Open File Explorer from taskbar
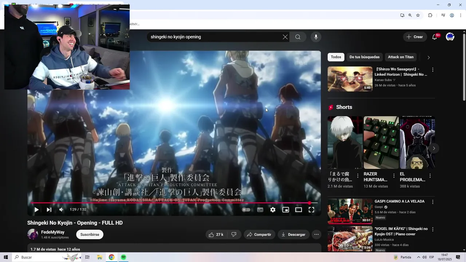This screenshot has height=262, width=466. [x=99, y=257]
